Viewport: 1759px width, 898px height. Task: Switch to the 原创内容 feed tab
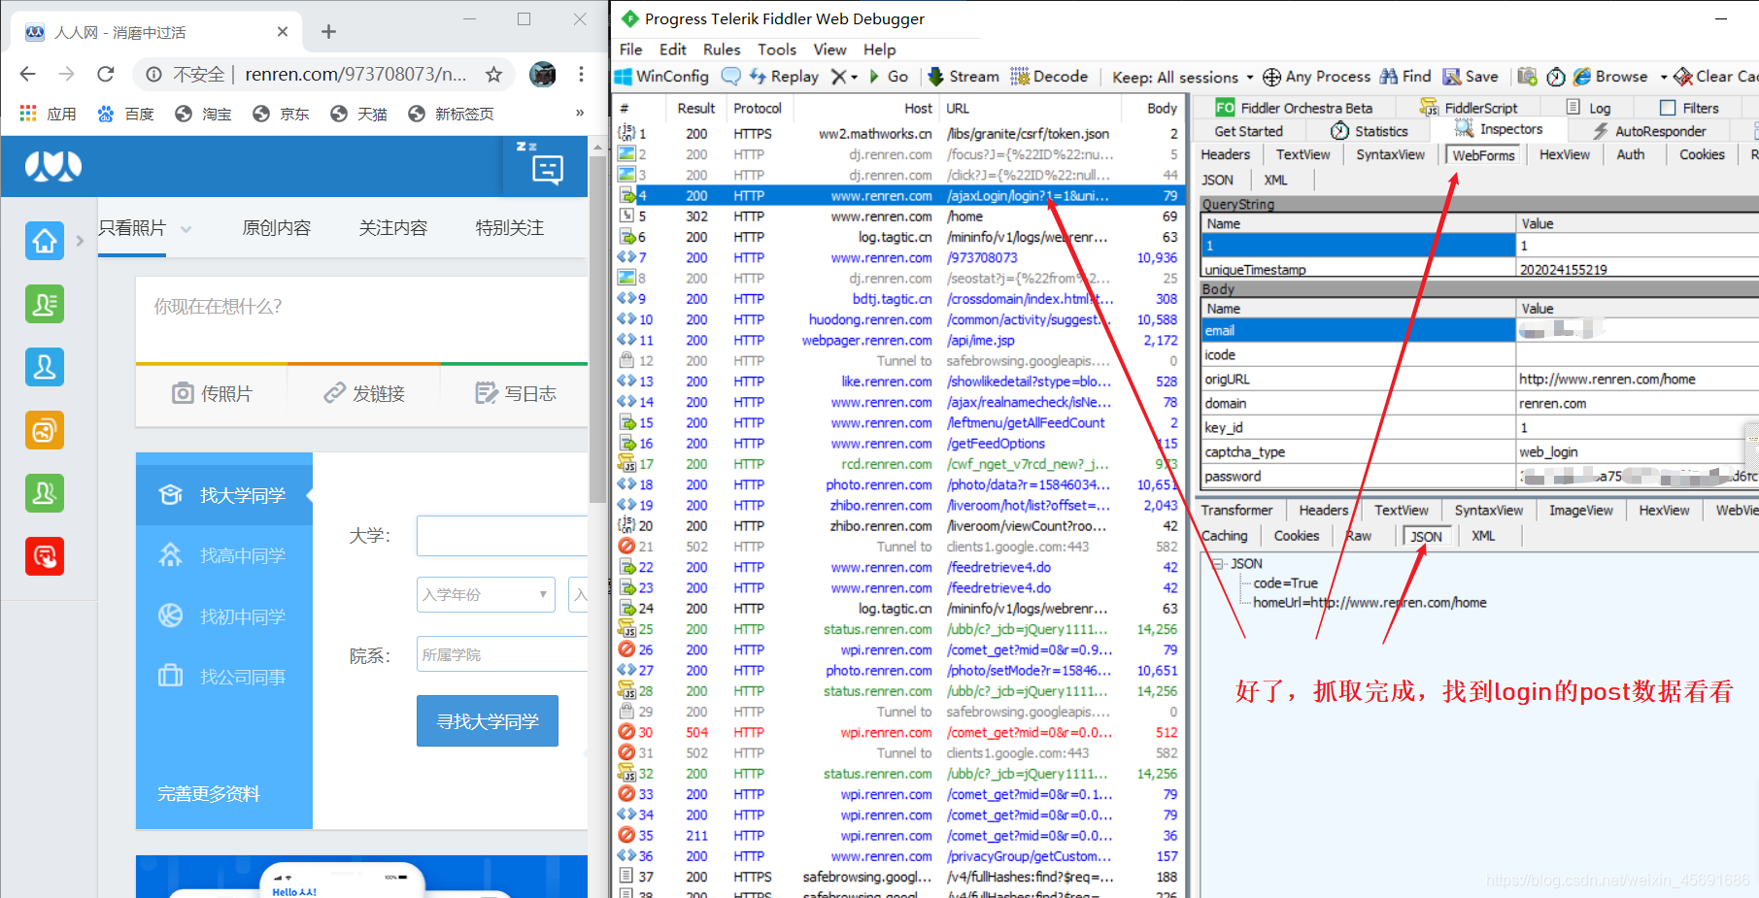pyautogui.click(x=277, y=228)
